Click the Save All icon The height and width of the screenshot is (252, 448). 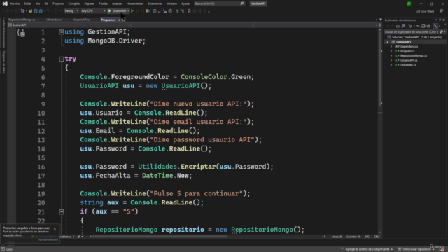(41, 11)
